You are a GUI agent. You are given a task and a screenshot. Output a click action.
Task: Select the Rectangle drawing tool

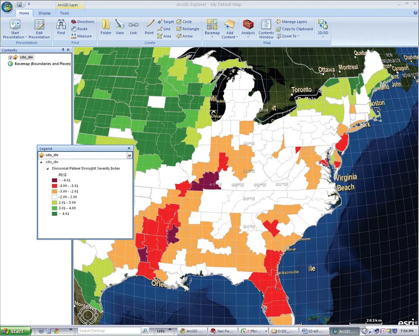tap(187, 29)
